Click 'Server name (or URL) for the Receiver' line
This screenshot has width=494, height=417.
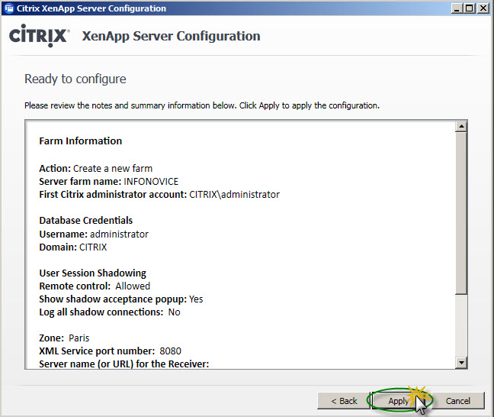pos(124,364)
